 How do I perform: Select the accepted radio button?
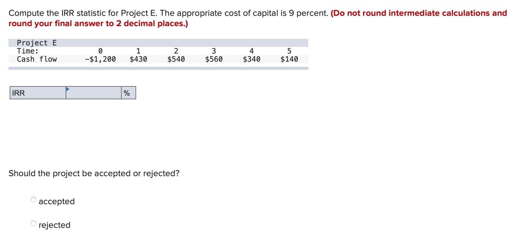pos(33,199)
